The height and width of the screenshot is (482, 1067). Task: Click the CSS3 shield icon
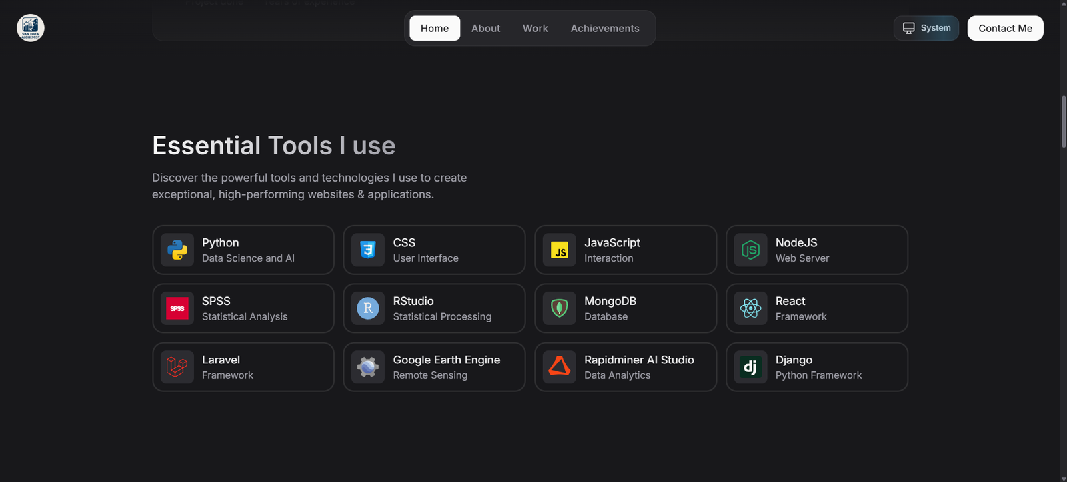pos(368,250)
